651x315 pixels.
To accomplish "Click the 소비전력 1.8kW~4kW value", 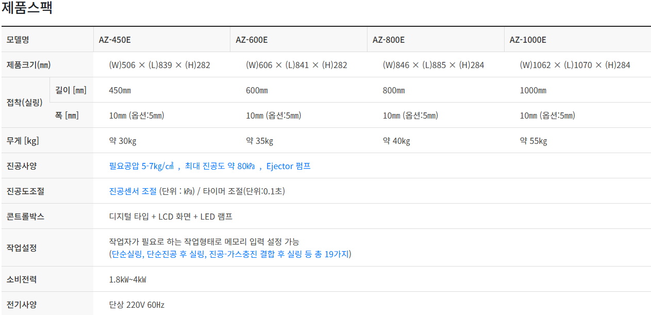I will click(128, 279).
